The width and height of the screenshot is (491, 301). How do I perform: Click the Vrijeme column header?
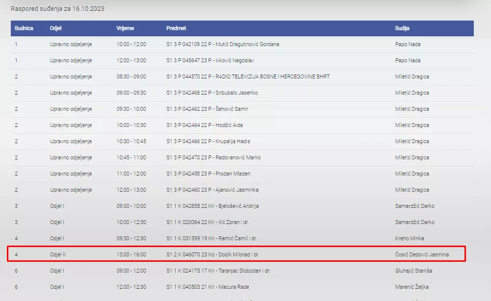[125, 28]
